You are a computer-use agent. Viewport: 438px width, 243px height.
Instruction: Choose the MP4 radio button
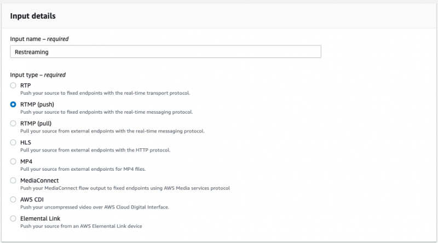[13, 161]
